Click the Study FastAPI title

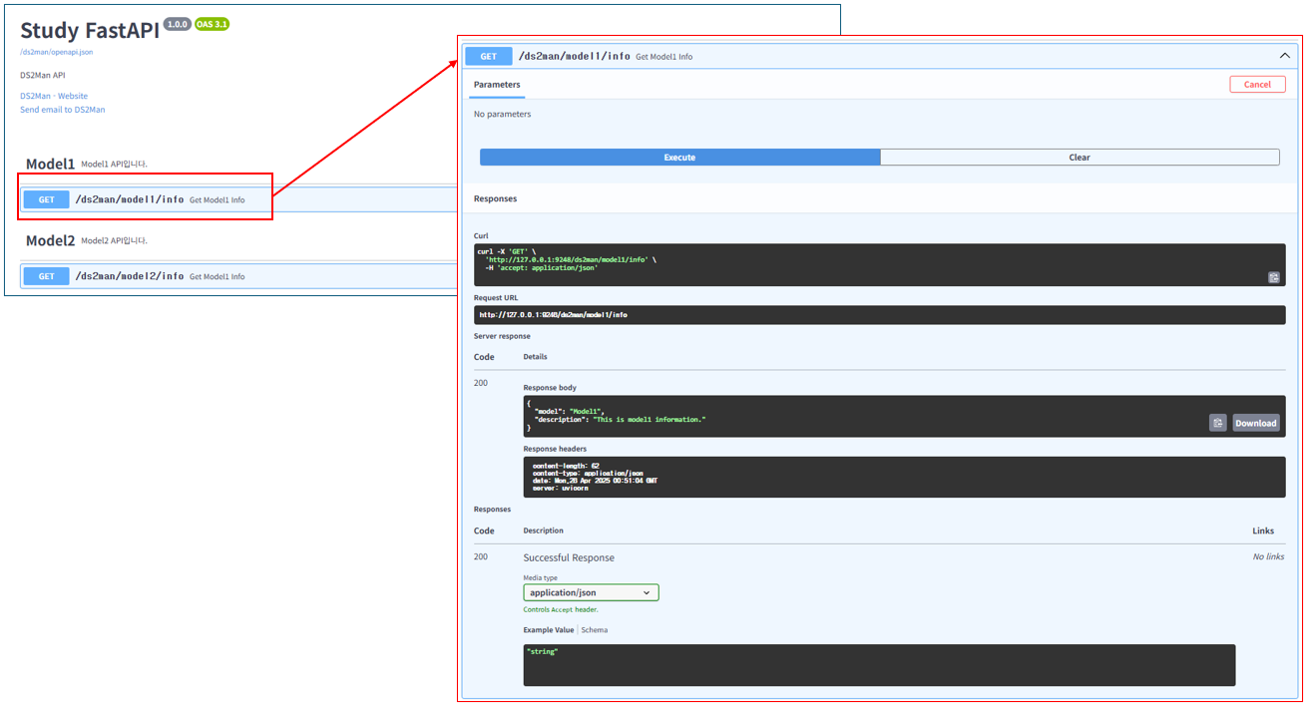pyautogui.click(x=90, y=30)
